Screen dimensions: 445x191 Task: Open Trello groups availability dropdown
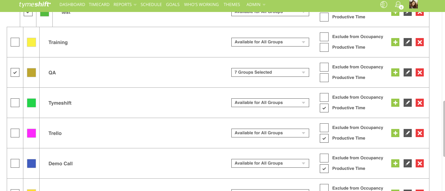coord(270,133)
